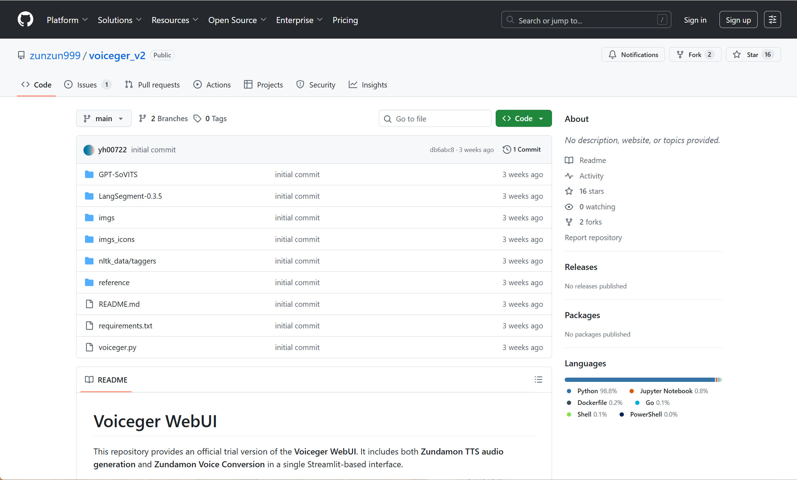Click the Star icon button

tap(737, 55)
